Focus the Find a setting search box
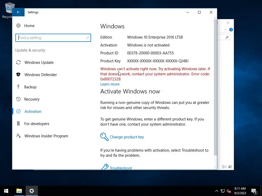The image size is (262, 196). (53, 38)
